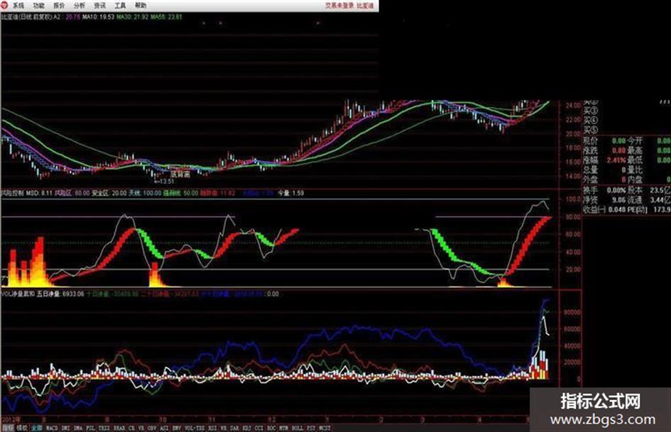Click the 交易未登录 link
Viewport: 671px width, 432px height.
tap(339, 6)
